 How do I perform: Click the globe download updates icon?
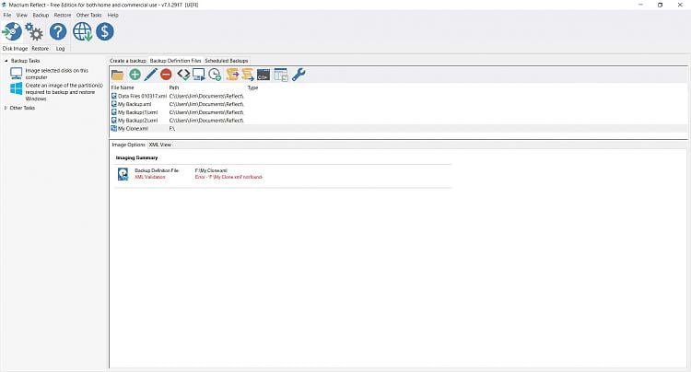(x=82, y=31)
